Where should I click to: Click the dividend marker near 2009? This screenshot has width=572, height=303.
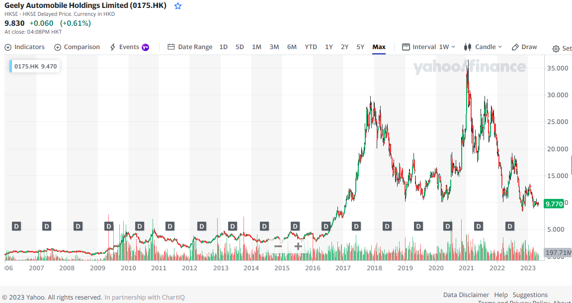tap(109, 226)
